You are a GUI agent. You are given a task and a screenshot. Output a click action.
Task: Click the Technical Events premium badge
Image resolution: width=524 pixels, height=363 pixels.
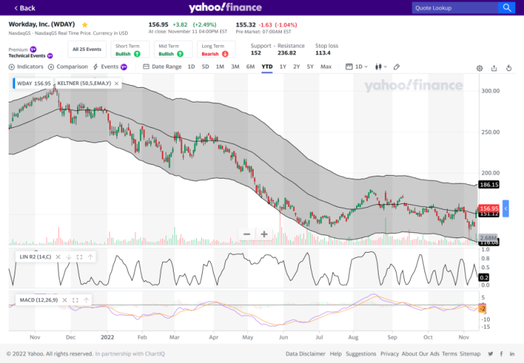[50, 56]
